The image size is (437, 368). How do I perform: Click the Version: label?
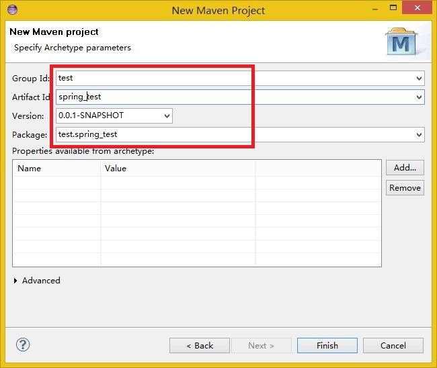28,116
